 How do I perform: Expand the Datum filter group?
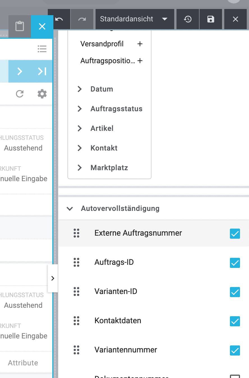[x=80, y=89]
